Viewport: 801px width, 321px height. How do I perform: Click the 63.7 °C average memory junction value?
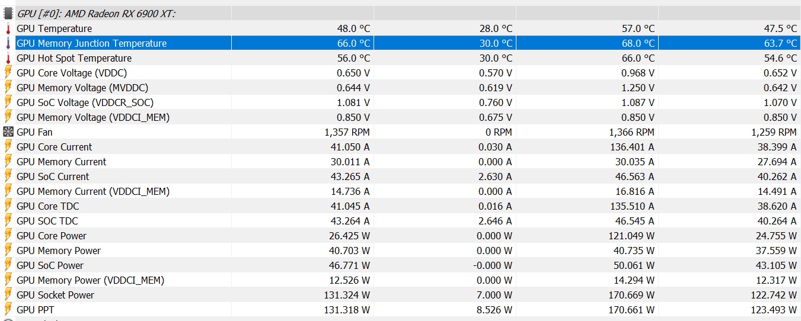pos(780,43)
